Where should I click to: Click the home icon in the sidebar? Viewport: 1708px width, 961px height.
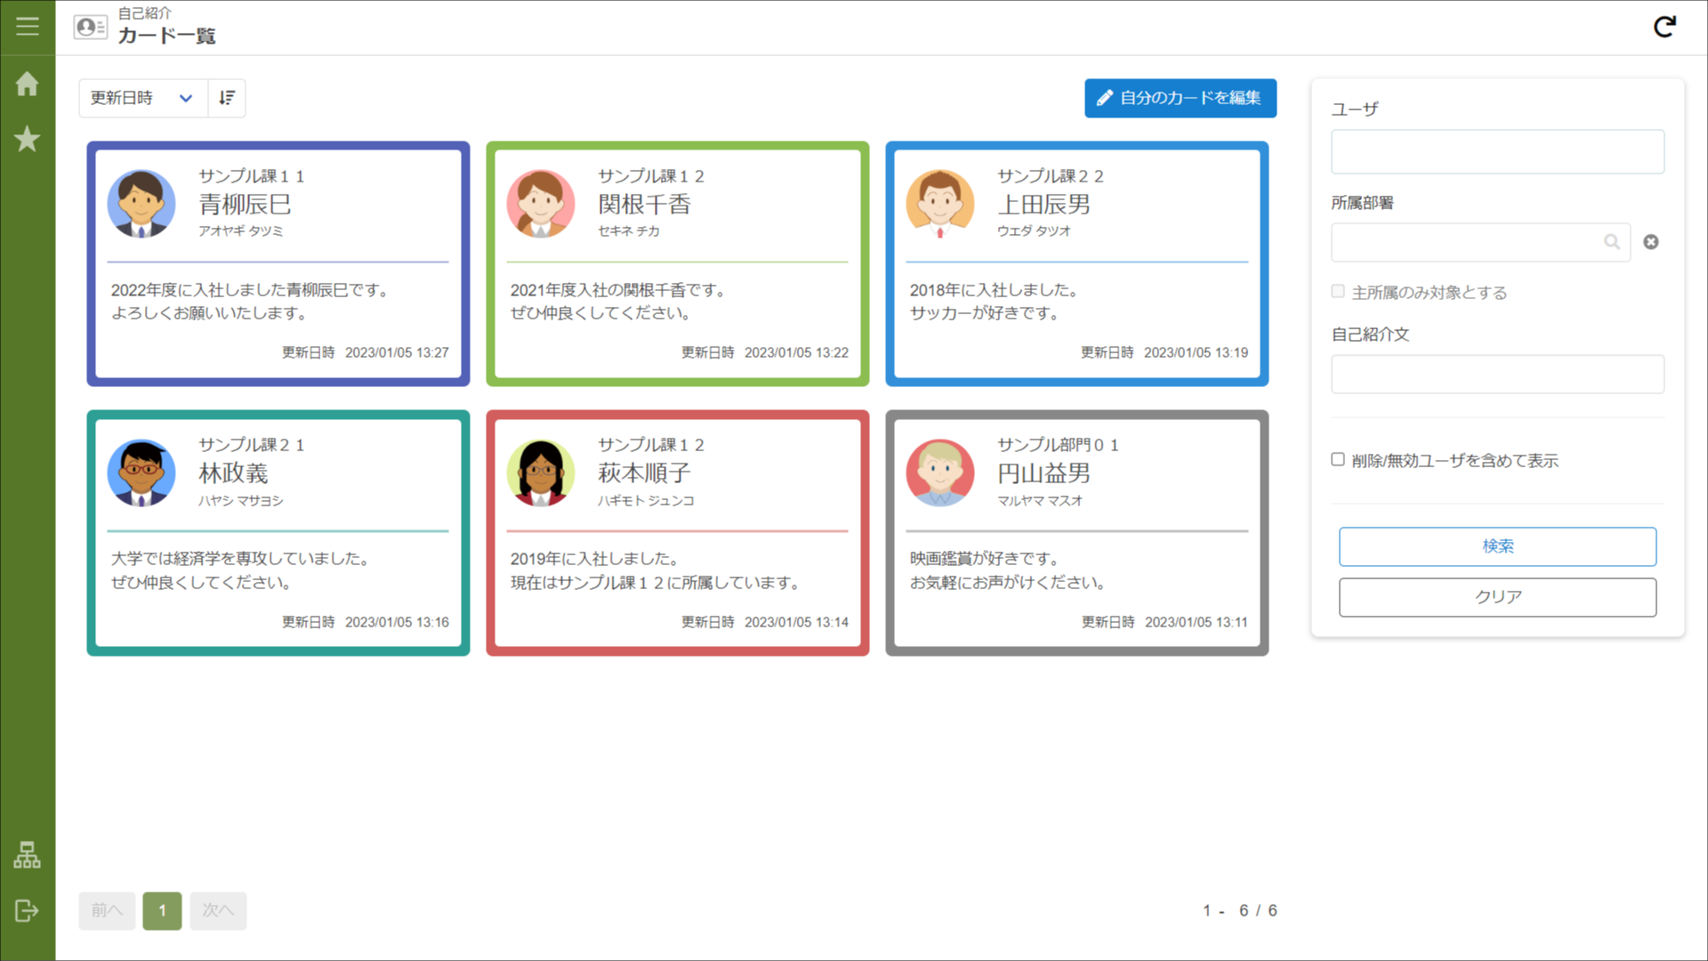coord(27,84)
